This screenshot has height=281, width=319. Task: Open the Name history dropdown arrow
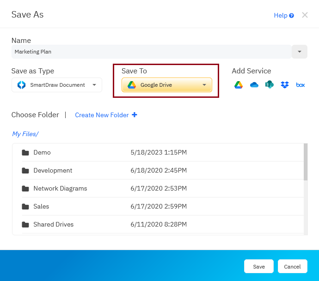(300, 52)
